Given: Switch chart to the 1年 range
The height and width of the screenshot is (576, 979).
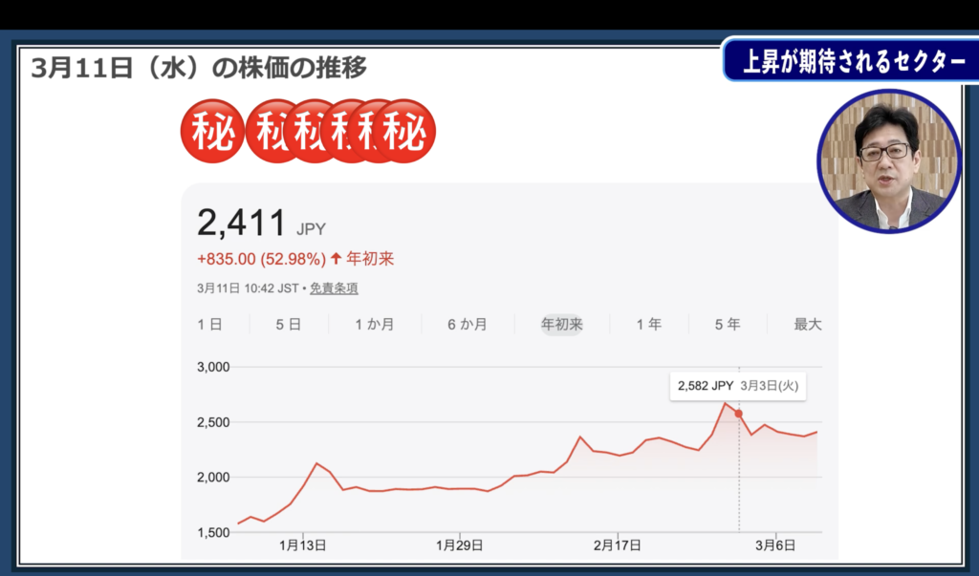Looking at the screenshot, I should pos(648,325).
